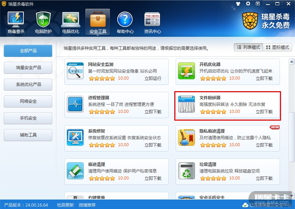Image resolution: width=295 pixels, height=209 pixels.
Task: Click the scrollbar down arrow
Action: 292,195
